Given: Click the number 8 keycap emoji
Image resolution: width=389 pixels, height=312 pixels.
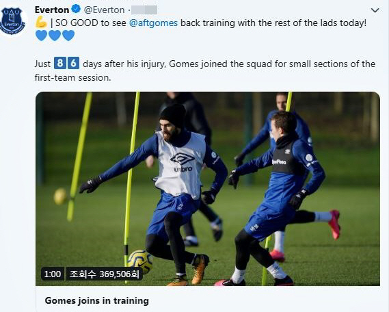Looking at the screenshot, I should pyautogui.click(x=60, y=63).
